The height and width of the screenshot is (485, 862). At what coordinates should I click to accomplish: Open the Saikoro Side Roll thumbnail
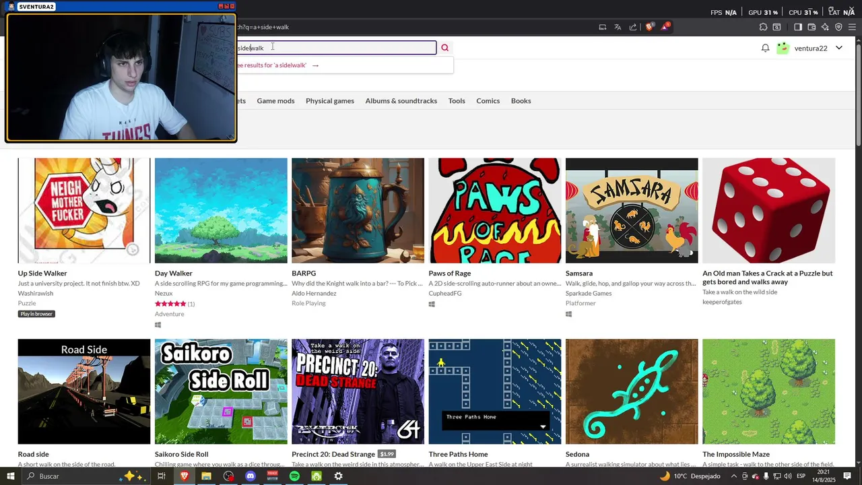point(221,391)
